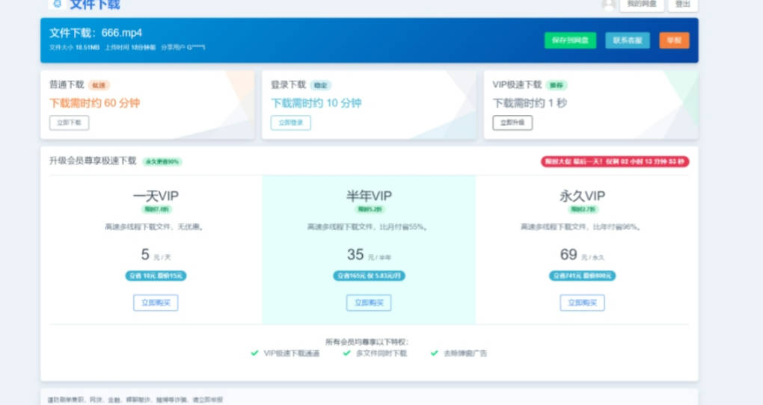Click the blue tag next to 登录下载
This screenshot has height=405, width=763.
click(320, 85)
